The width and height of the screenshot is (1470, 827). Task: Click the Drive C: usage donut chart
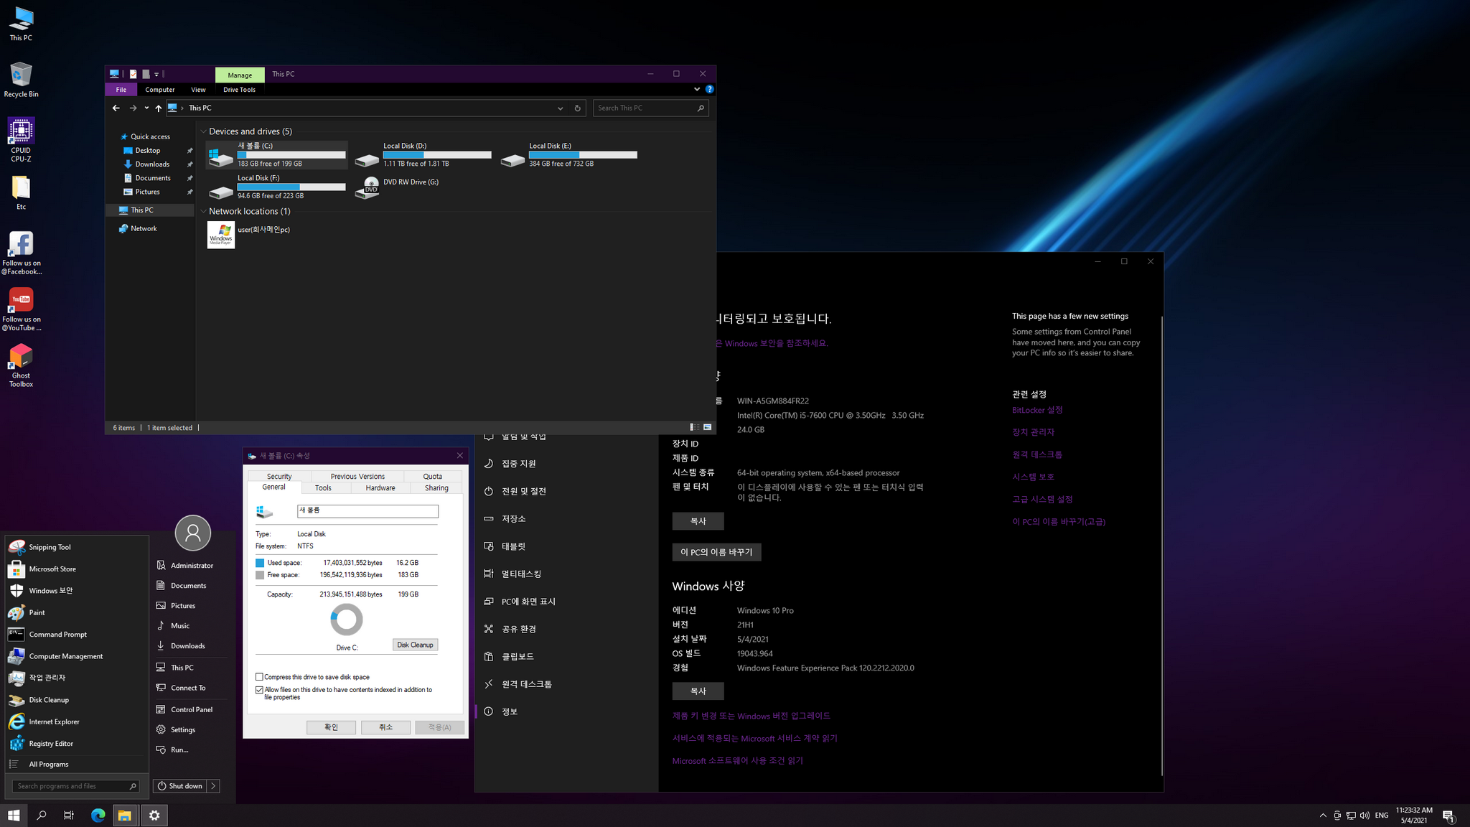(x=347, y=620)
